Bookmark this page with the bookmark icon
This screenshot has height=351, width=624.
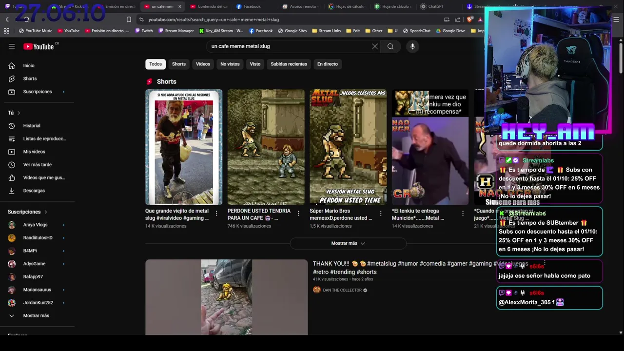(x=129, y=19)
